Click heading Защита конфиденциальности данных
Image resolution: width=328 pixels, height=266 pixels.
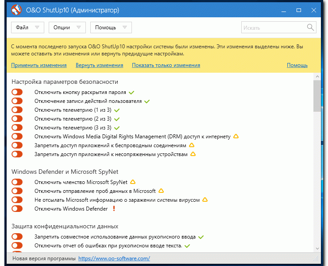pyautogui.click(x=65, y=227)
